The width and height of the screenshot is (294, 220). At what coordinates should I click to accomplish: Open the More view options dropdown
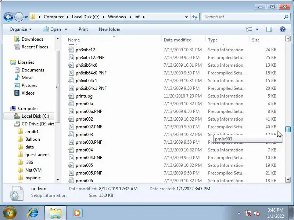click(257, 29)
